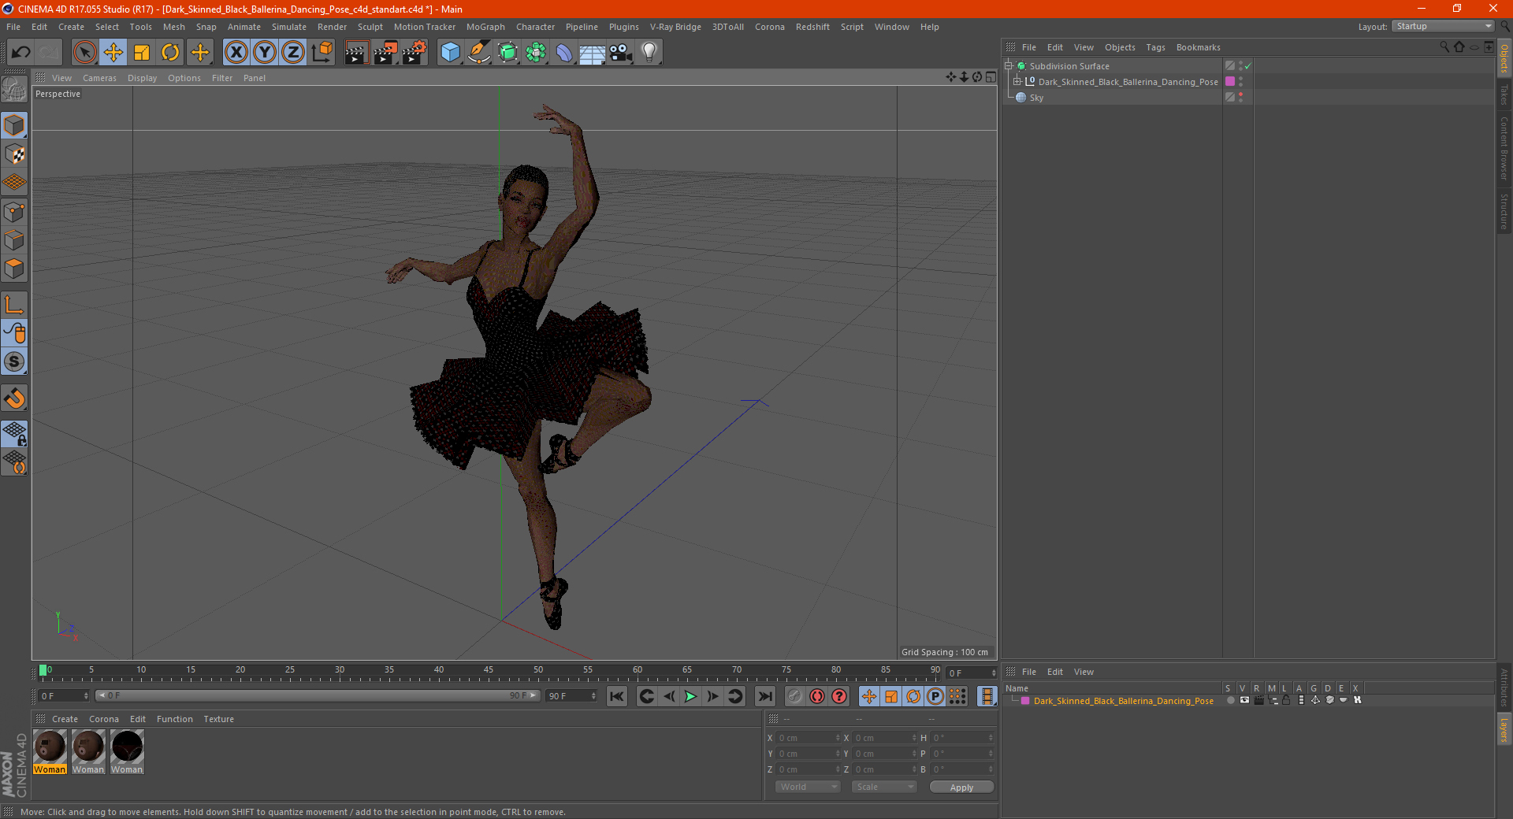Open Object Manager Tags menu
The image size is (1513, 819).
pyautogui.click(x=1155, y=47)
